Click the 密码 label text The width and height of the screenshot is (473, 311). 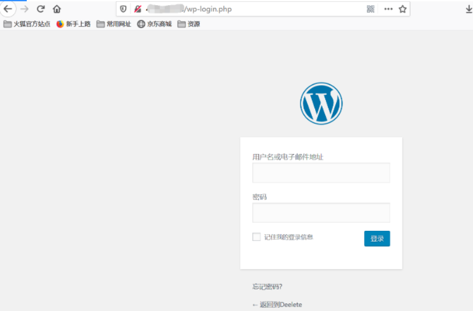coord(260,197)
